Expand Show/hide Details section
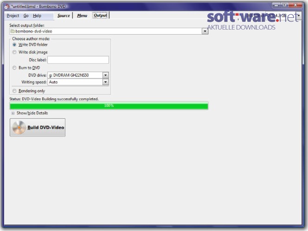The height and width of the screenshot is (231, 308). 13,113
